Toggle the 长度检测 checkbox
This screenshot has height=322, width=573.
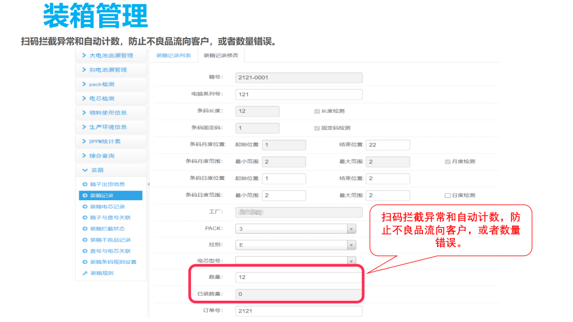tap(317, 111)
